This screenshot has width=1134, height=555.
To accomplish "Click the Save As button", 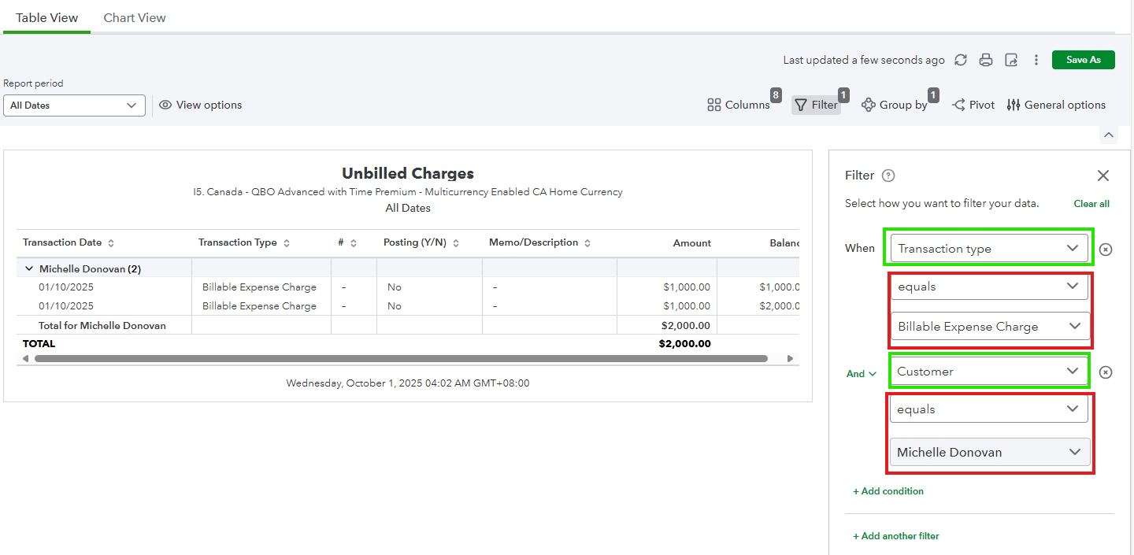I will pyautogui.click(x=1083, y=60).
